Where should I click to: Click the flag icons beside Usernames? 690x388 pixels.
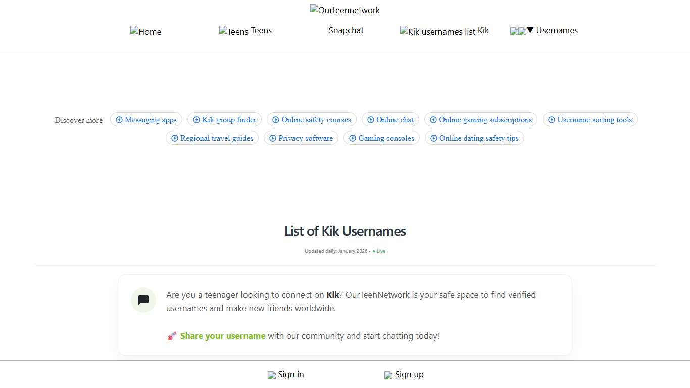click(x=518, y=31)
